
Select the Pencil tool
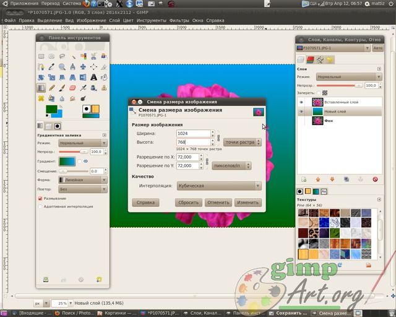pos(51,88)
